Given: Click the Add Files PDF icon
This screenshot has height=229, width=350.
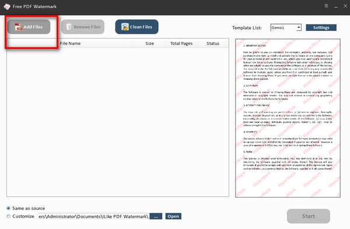Looking at the screenshot, I should click(18, 27).
